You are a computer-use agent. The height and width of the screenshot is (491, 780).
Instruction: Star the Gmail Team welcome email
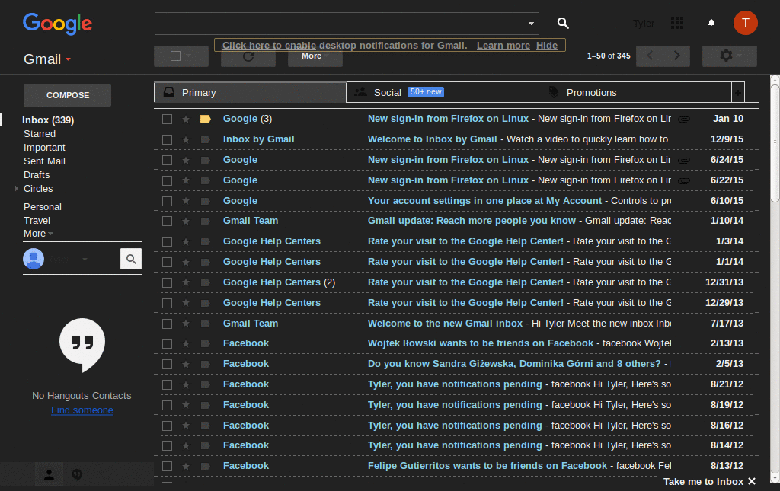coord(185,323)
